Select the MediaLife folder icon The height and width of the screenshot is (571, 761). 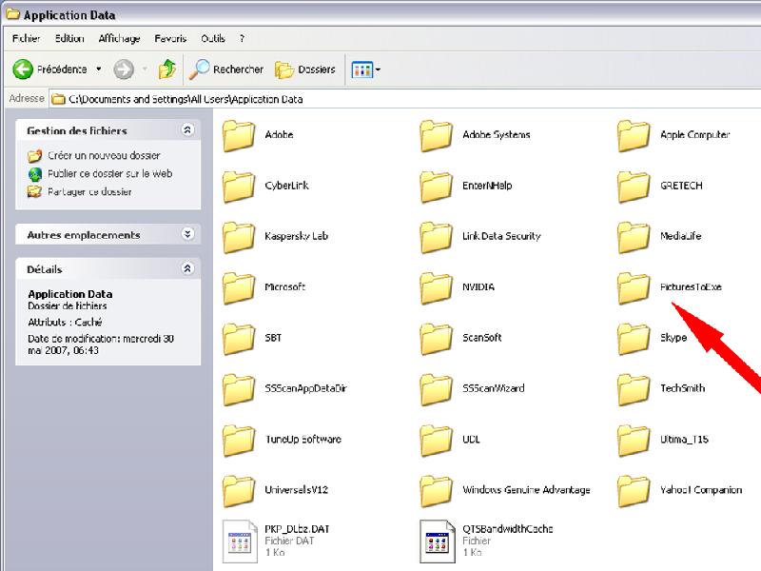[634, 237]
